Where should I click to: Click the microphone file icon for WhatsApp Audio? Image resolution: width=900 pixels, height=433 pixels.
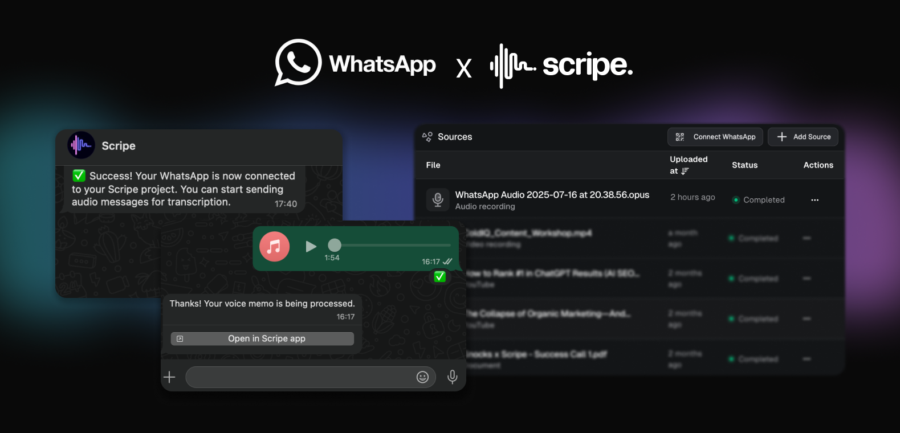click(438, 200)
